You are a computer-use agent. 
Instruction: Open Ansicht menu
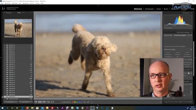32,3
